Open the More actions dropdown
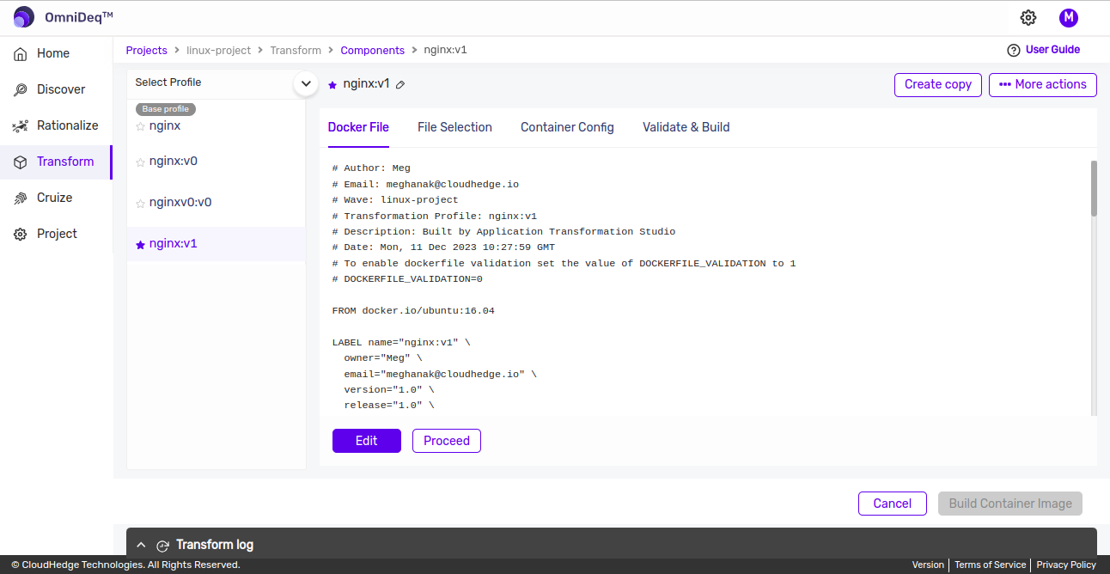 (1043, 84)
